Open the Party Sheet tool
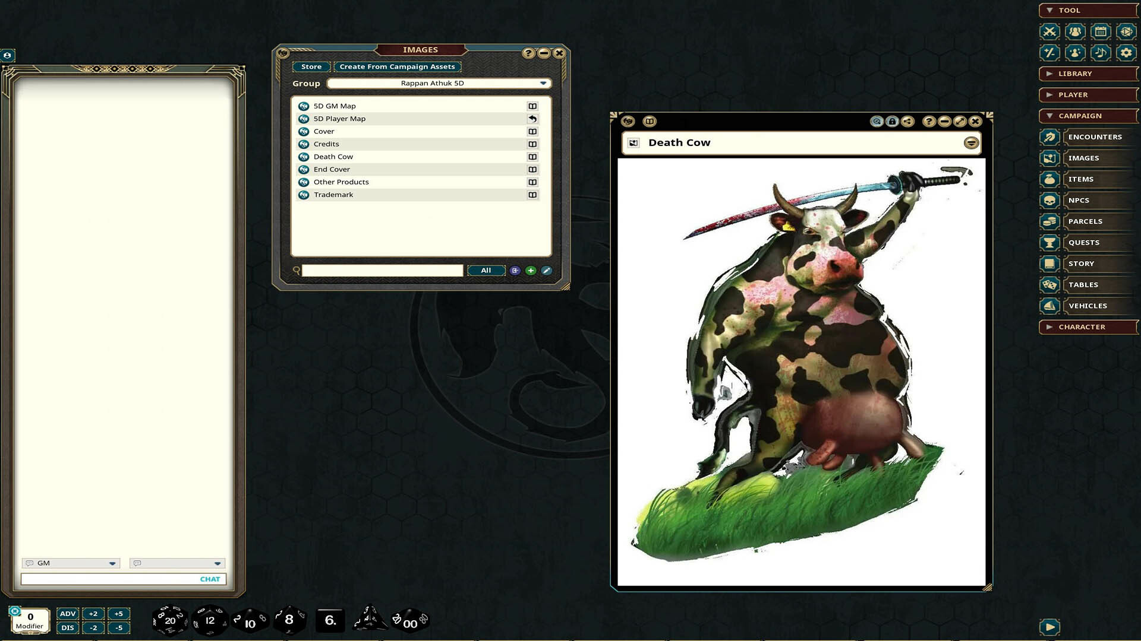 point(1075,31)
